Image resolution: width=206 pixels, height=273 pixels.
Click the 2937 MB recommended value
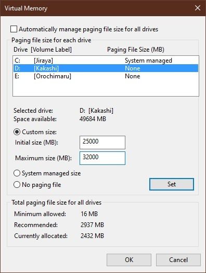pyautogui.click(x=92, y=225)
